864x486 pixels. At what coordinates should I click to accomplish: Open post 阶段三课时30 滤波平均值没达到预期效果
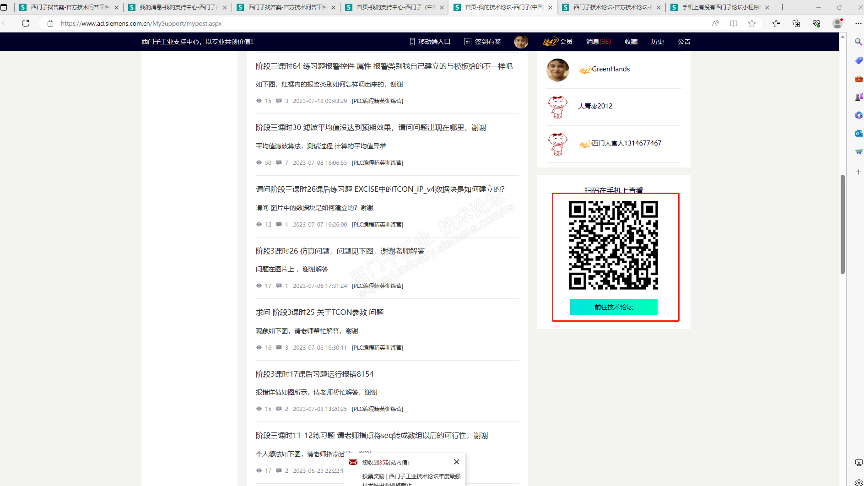[371, 128]
